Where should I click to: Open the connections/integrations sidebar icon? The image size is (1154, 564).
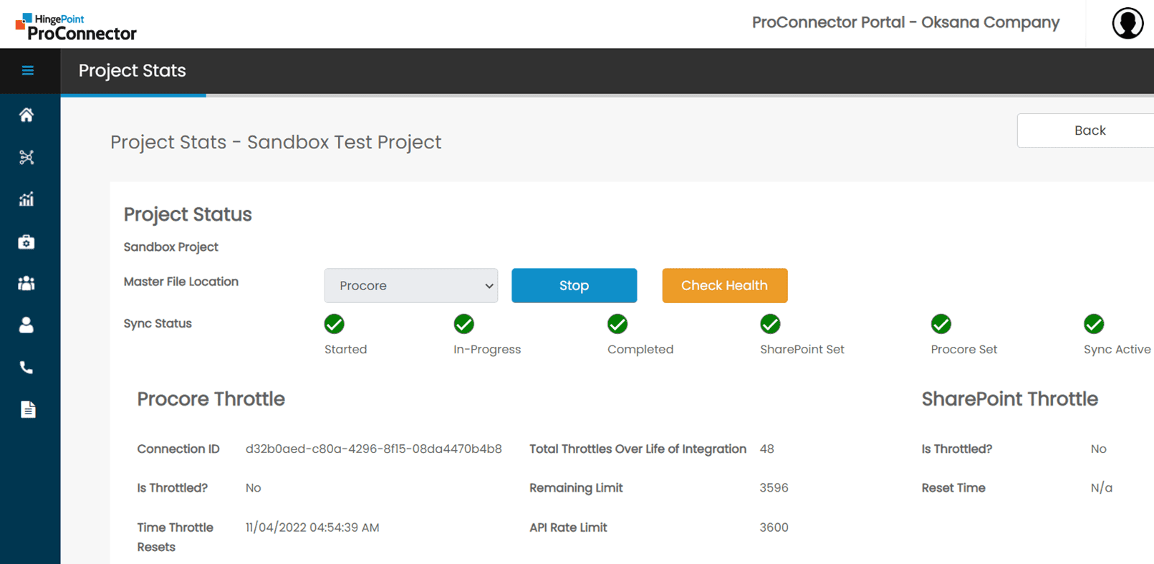click(x=26, y=157)
